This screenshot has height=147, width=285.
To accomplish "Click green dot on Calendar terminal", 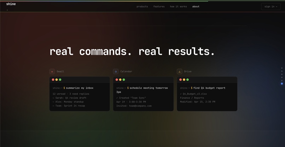I will coord(124,80).
